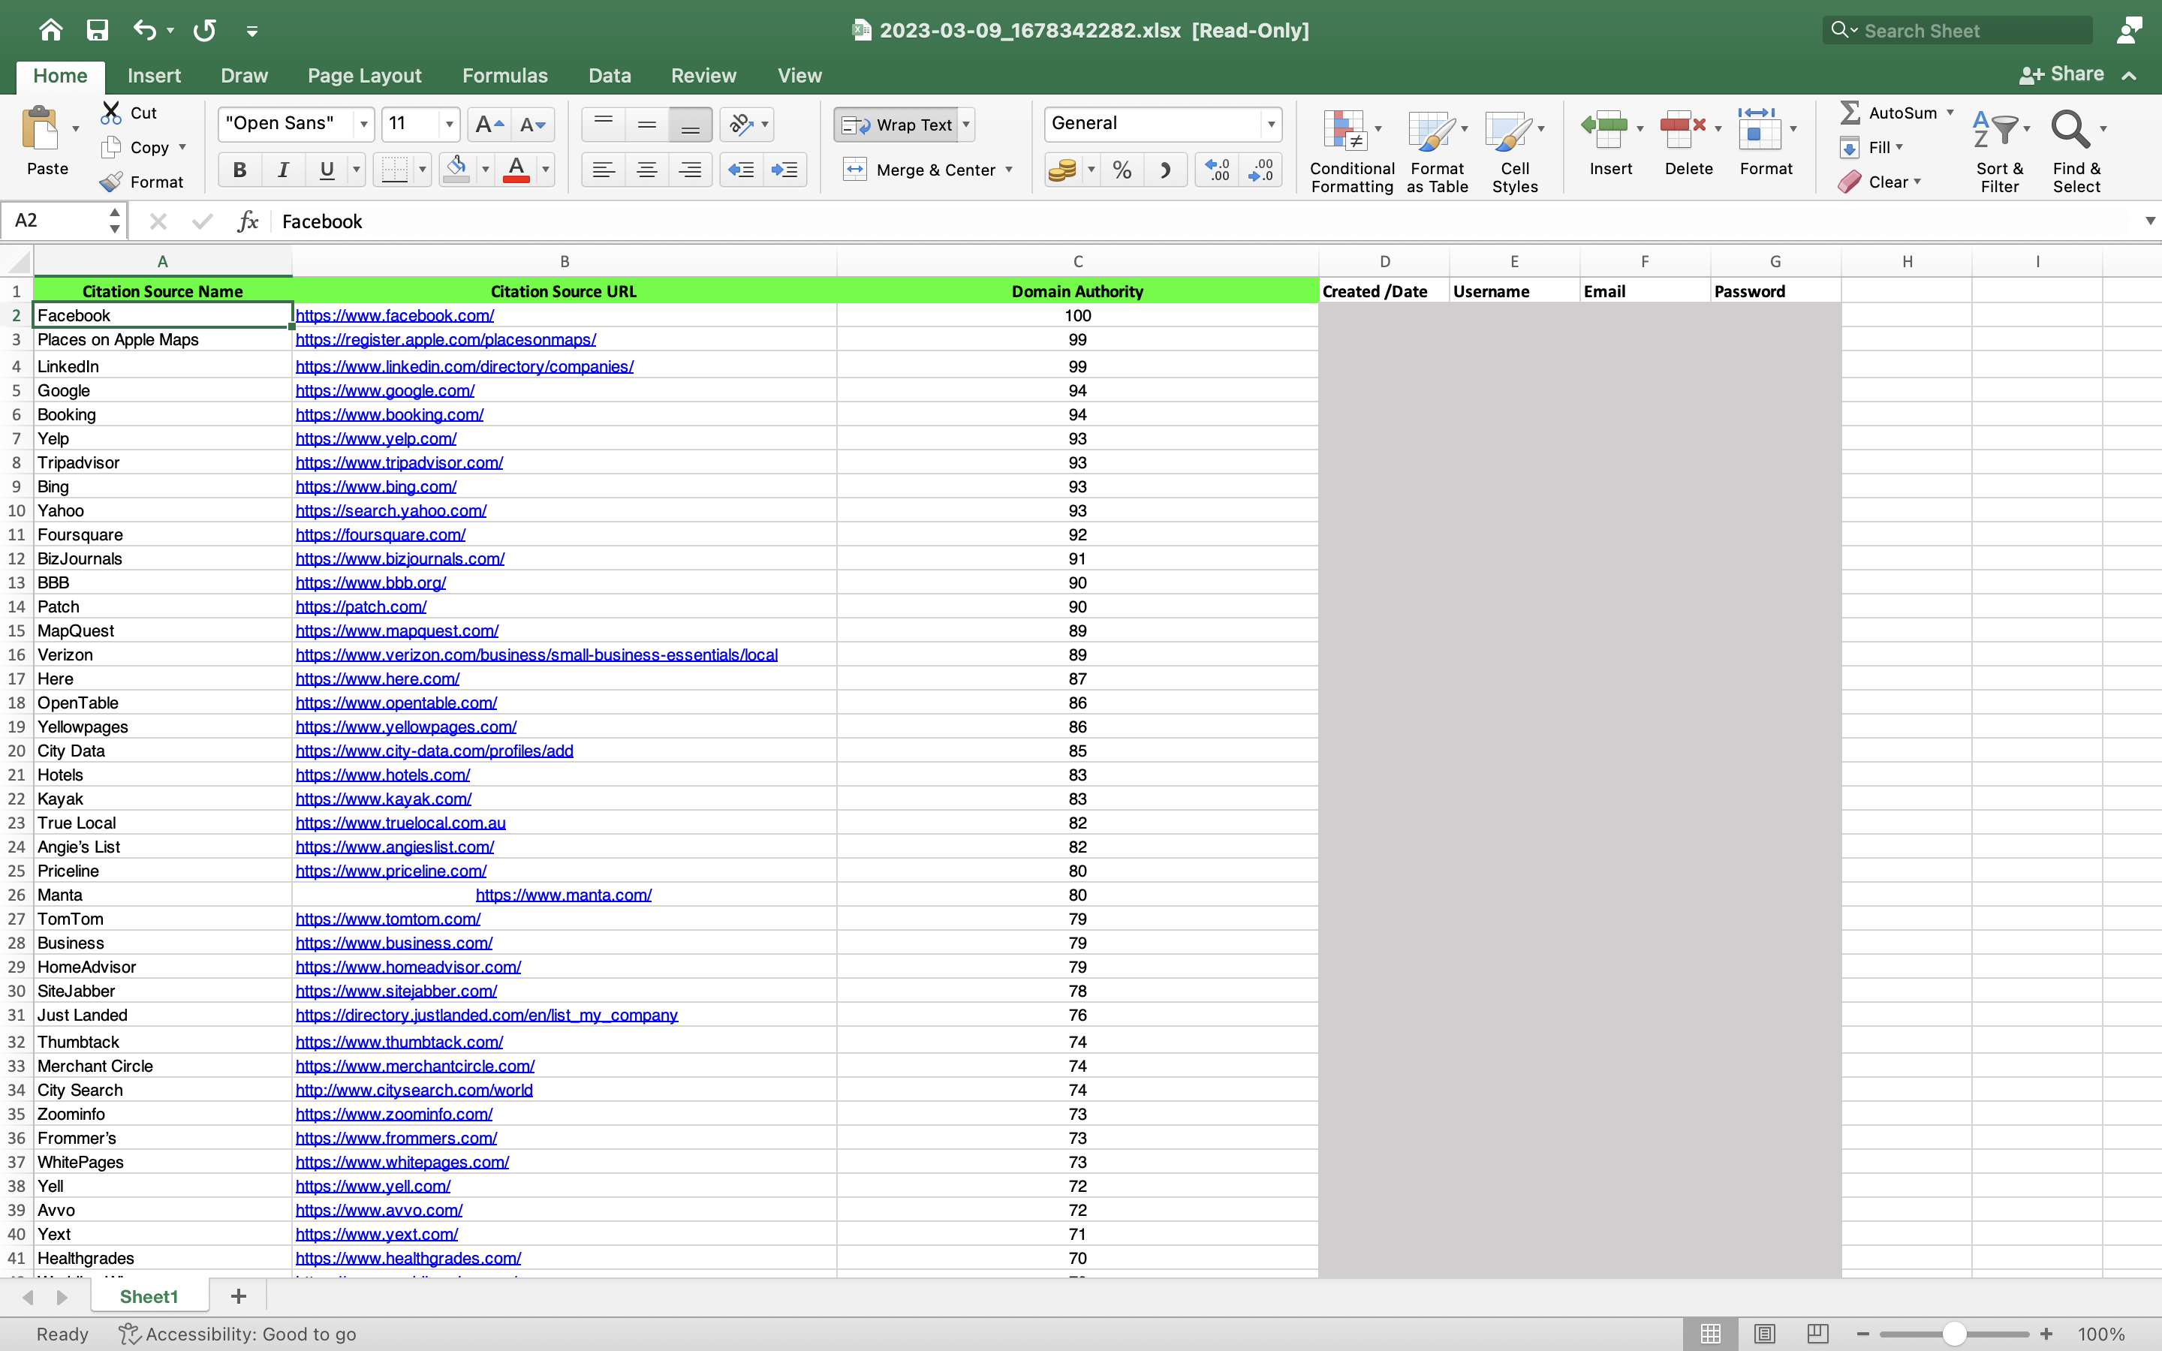Click the Delete cells icon
The height and width of the screenshot is (1351, 2162).
click(1683, 130)
